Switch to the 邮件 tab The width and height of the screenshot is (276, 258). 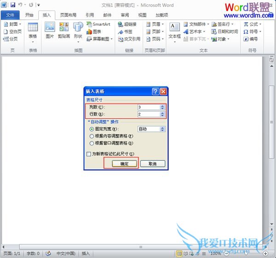[107, 15]
